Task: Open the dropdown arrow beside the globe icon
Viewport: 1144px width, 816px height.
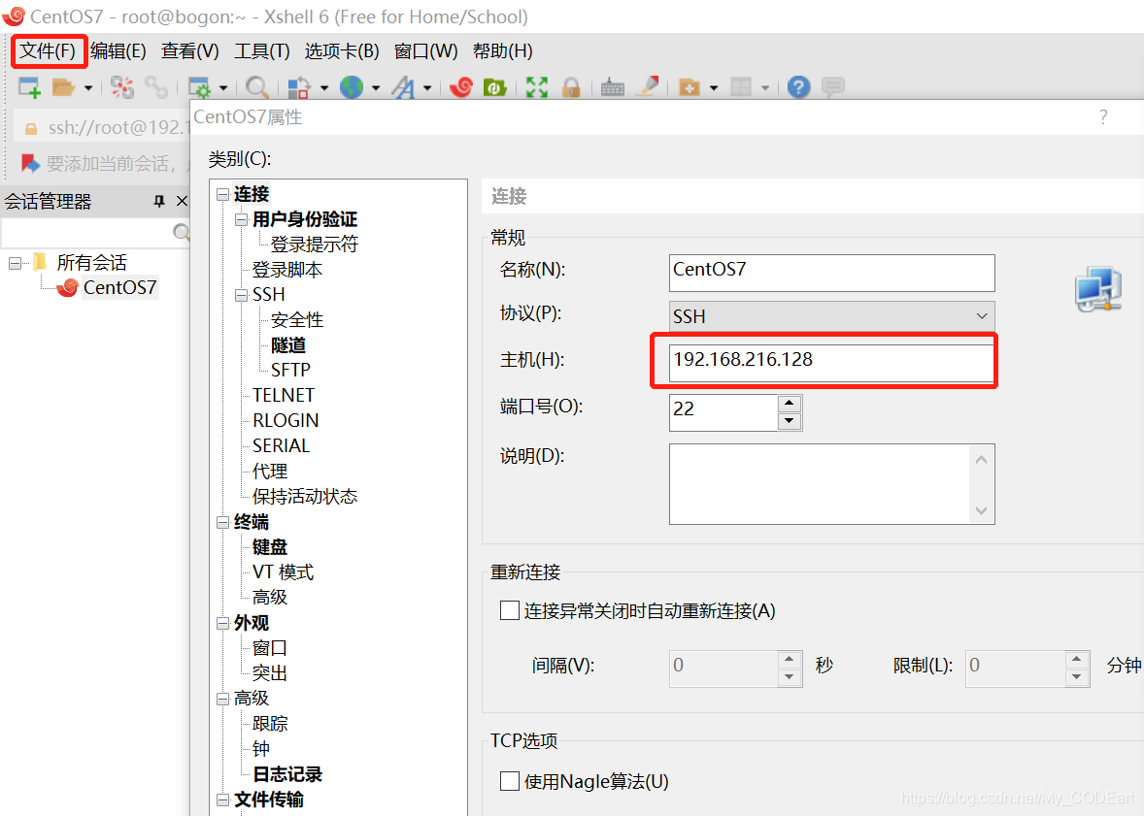Action: (x=376, y=88)
